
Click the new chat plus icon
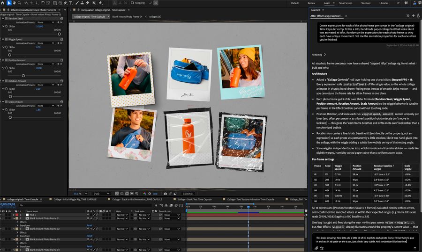point(414,16)
